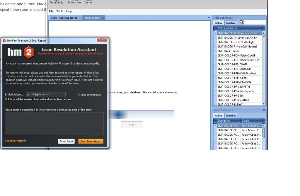Click the Send Error Report button
Image resolution: width=300 pixels, height=196 pixels.
[x=91, y=142]
